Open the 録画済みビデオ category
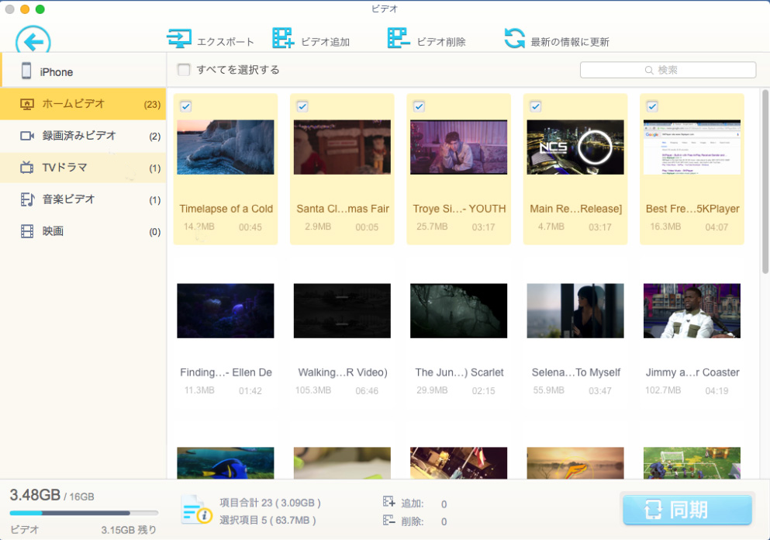Screen dimensions: 770x540 83,136
